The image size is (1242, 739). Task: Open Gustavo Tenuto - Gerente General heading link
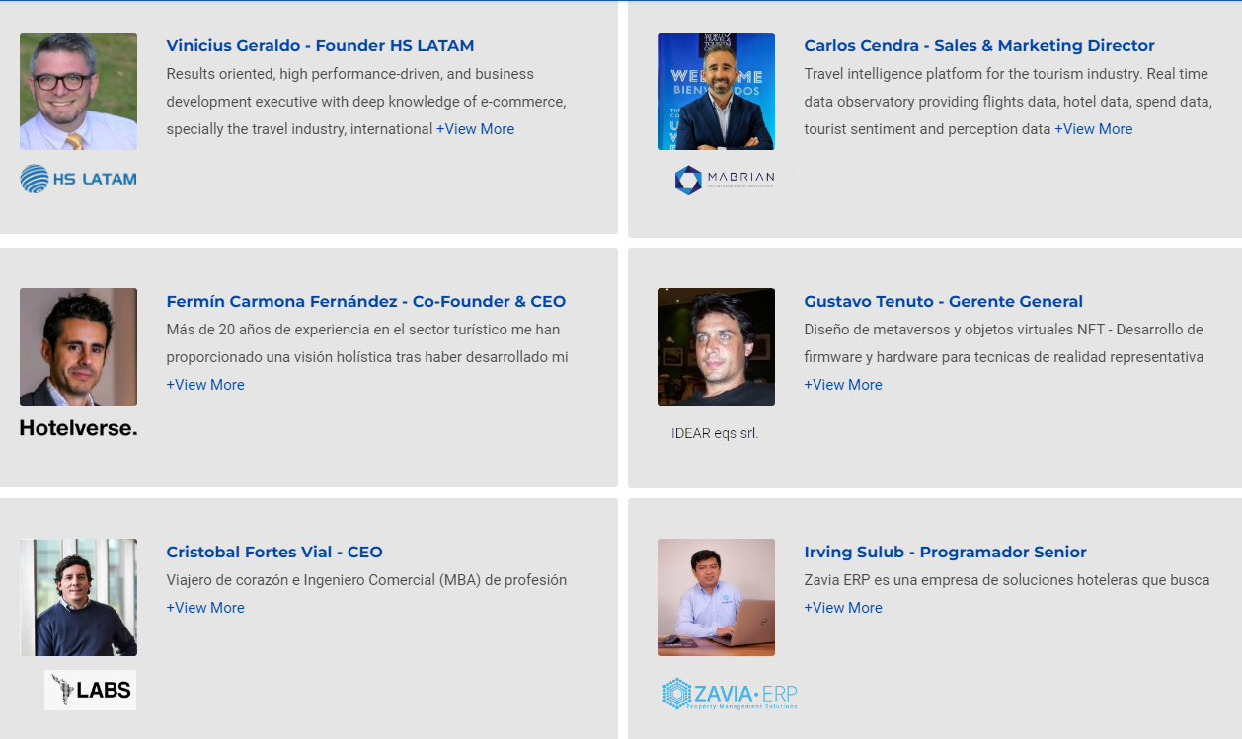pyautogui.click(x=943, y=301)
